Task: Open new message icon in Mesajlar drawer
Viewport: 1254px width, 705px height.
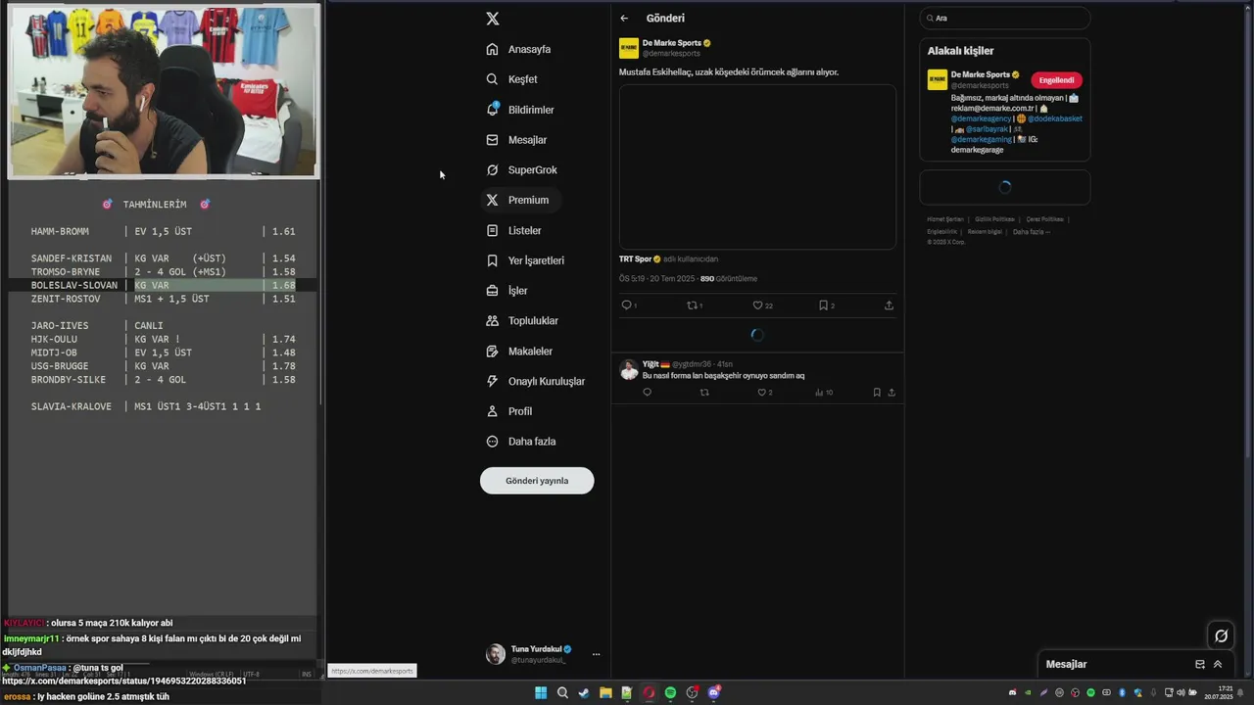Action: pos(1200,664)
